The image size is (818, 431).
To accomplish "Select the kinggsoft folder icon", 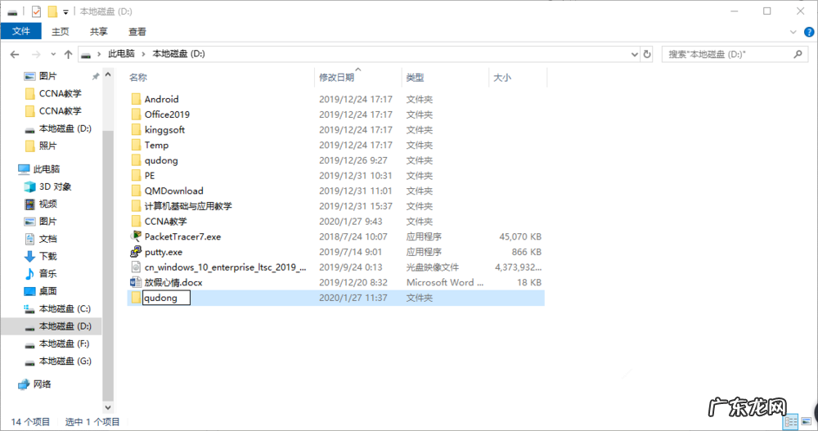I will click(136, 129).
